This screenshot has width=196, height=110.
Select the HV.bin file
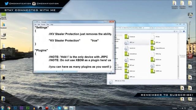pyautogui.click(x=155, y=37)
